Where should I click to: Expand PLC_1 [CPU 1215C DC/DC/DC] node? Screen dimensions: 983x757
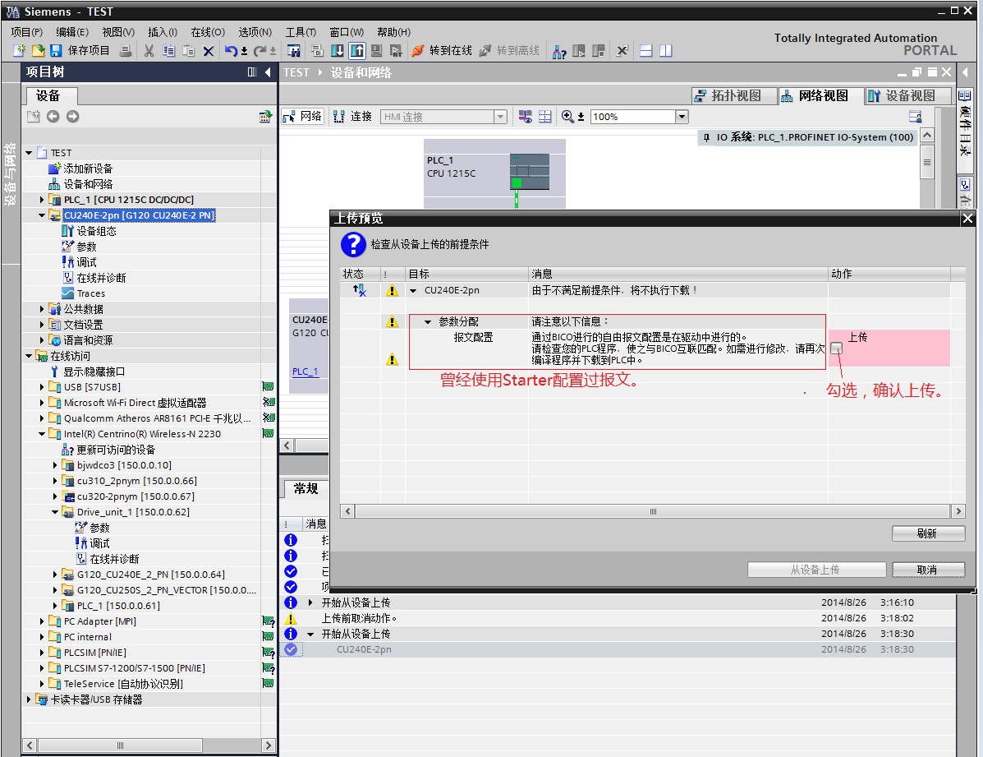tap(42, 200)
